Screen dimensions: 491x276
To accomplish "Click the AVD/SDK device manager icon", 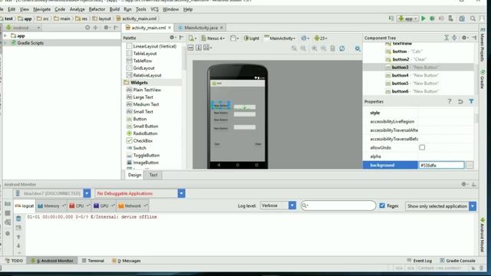I will tap(450, 18).
